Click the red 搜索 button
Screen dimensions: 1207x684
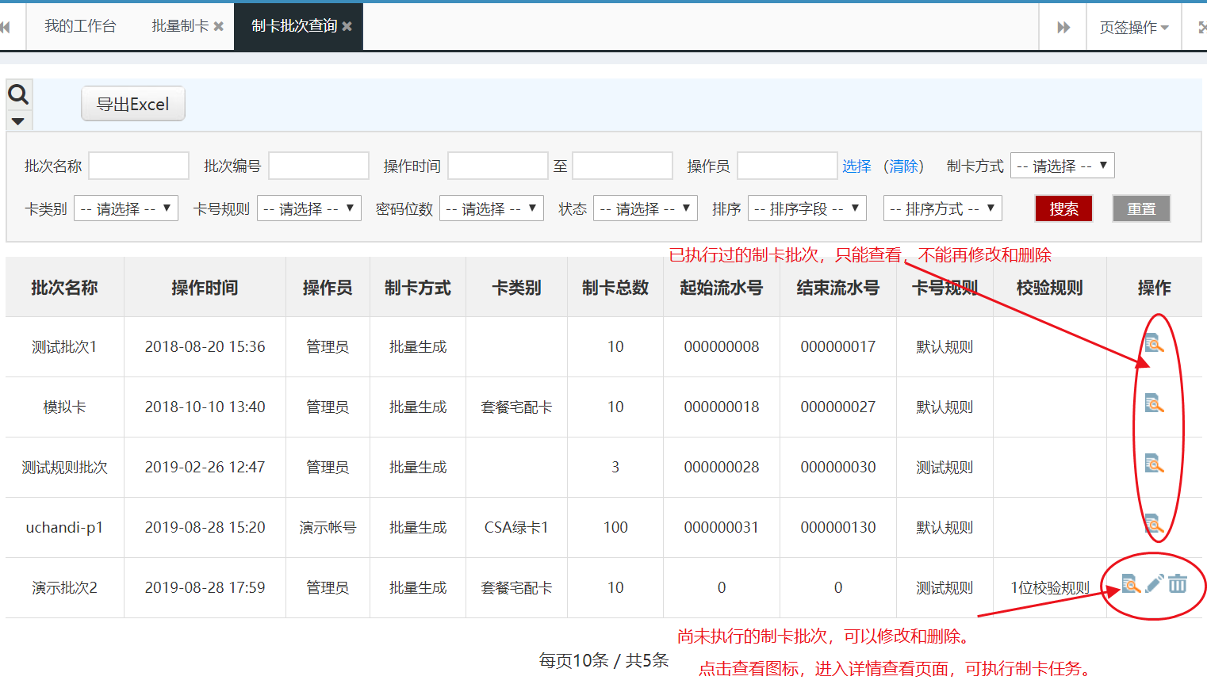pos(1063,208)
